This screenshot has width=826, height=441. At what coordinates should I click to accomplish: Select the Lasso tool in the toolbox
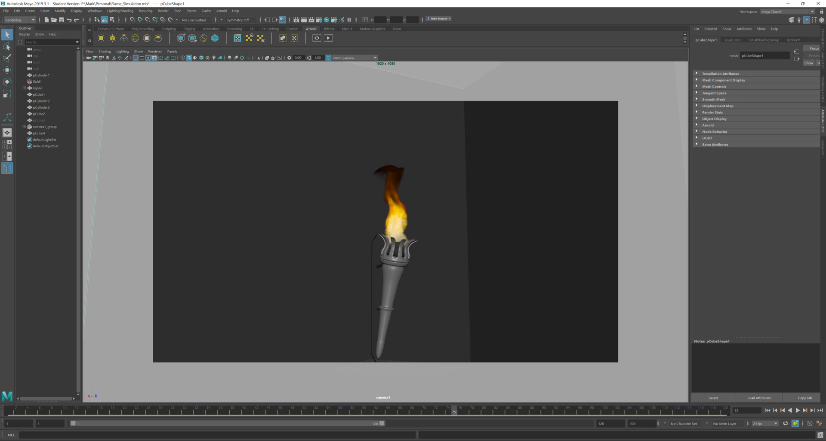(x=7, y=46)
